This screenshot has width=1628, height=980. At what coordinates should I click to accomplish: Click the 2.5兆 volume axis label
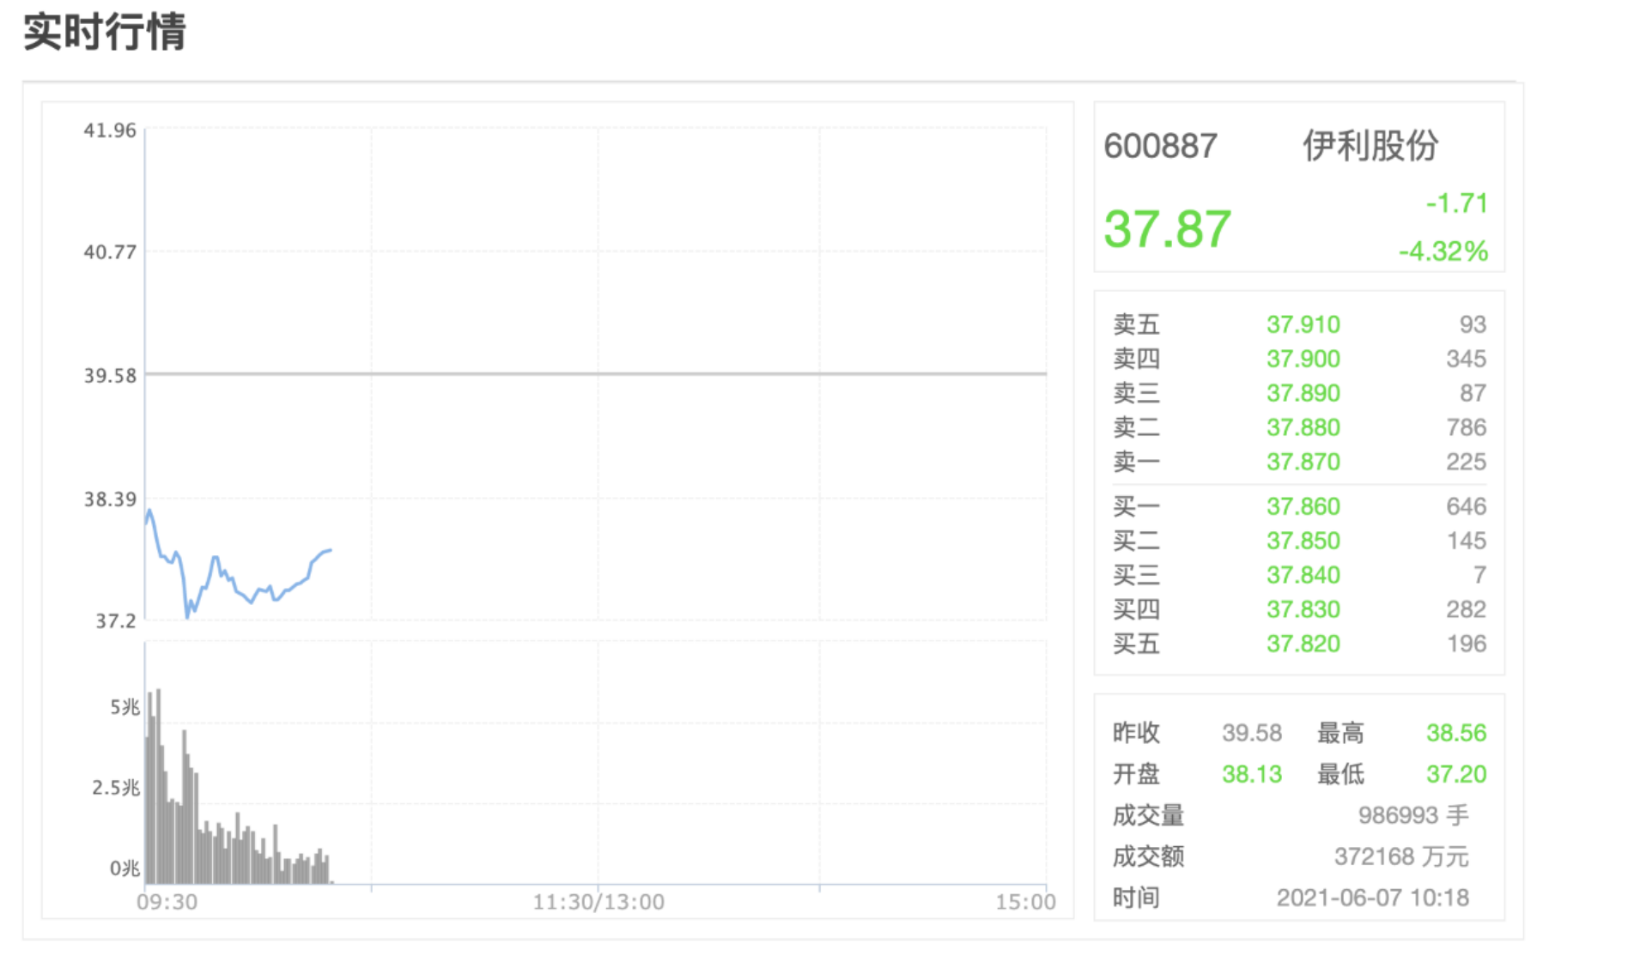click(116, 788)
